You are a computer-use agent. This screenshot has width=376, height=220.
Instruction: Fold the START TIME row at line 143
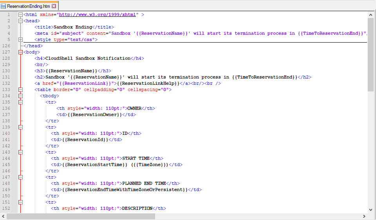20,152
